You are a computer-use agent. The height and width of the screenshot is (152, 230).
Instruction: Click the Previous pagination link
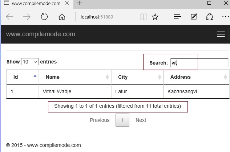(100, 120)
